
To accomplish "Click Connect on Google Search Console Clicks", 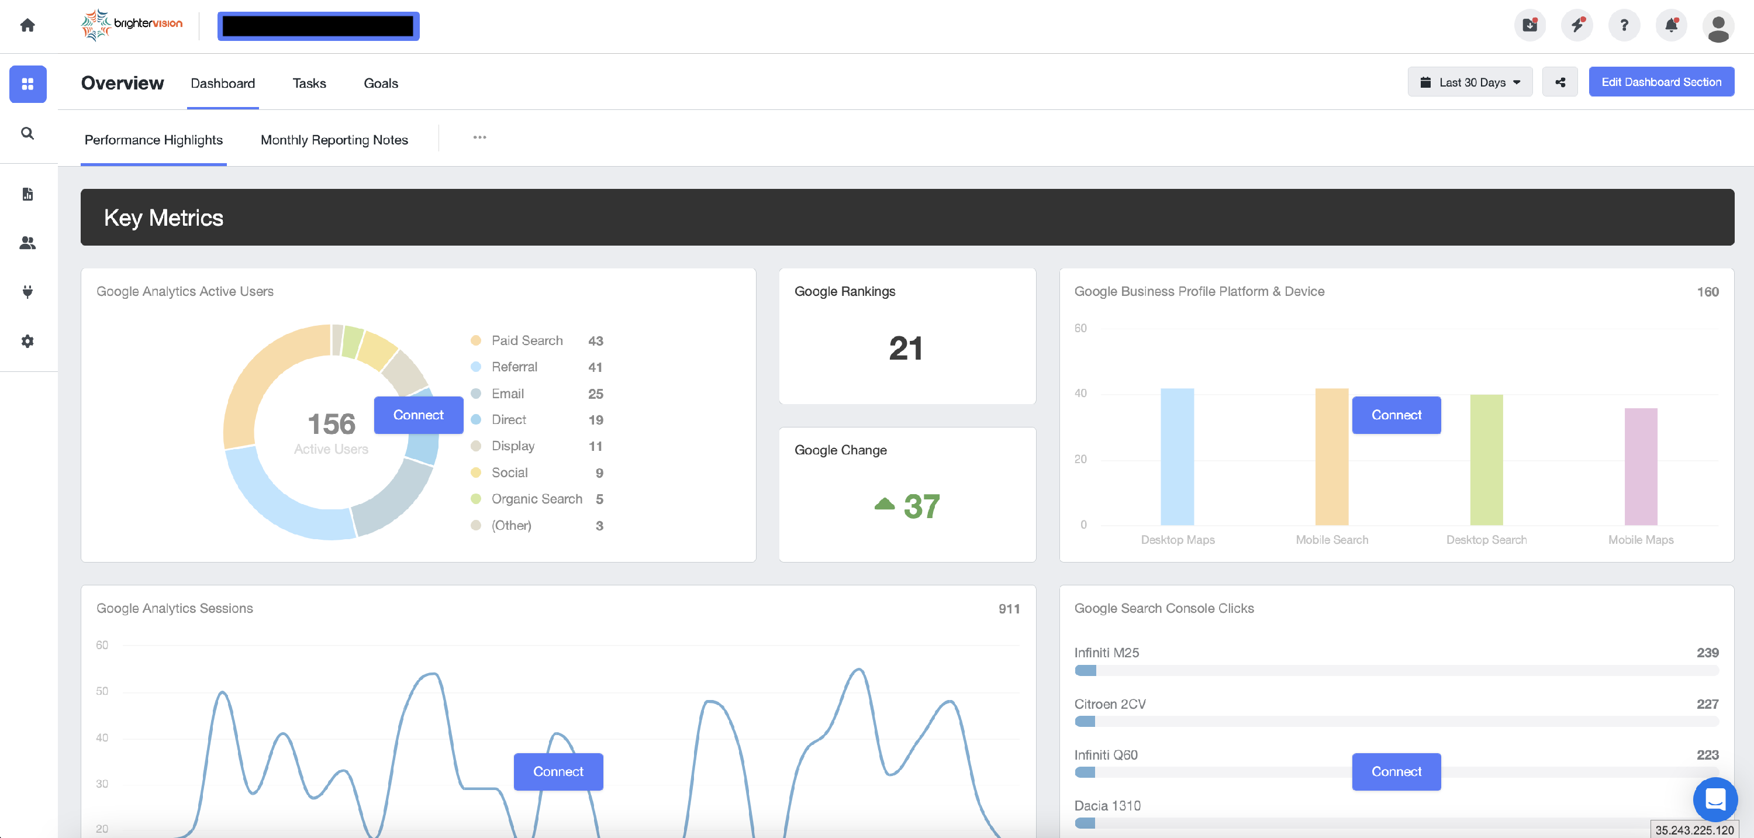I will [1396, 771].
